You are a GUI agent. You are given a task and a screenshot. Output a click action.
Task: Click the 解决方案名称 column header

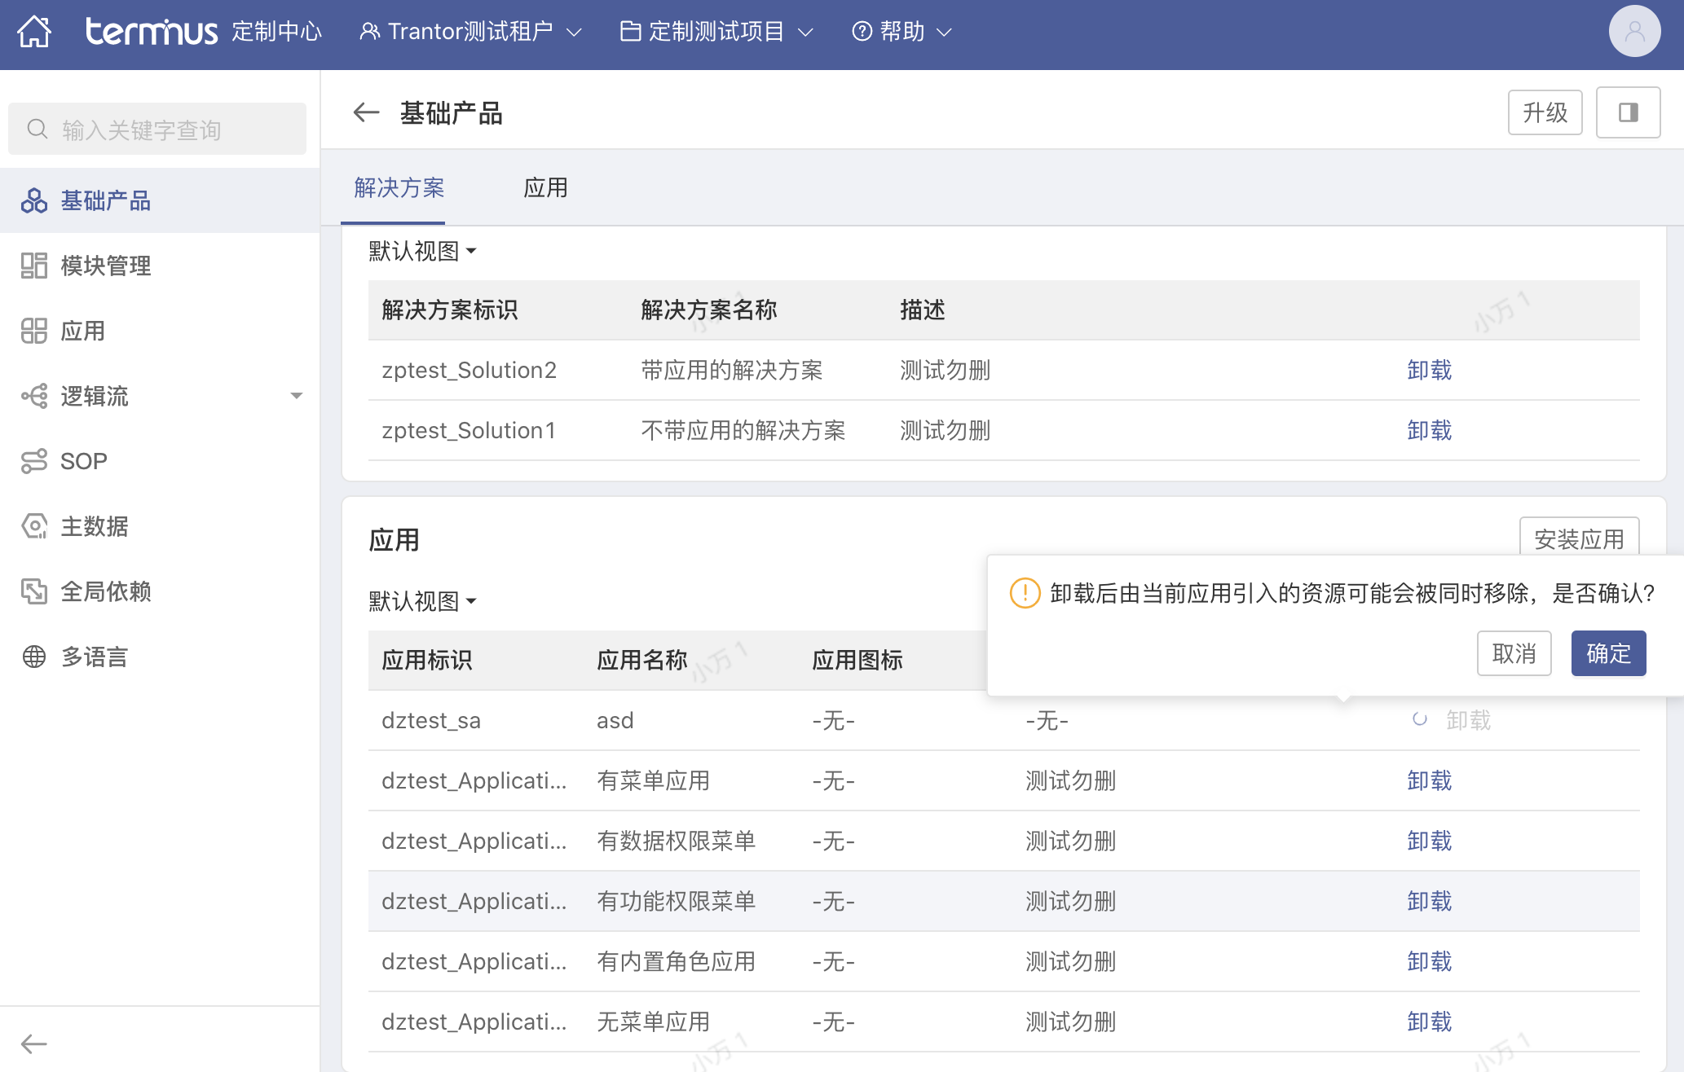(x=709, y=310)
